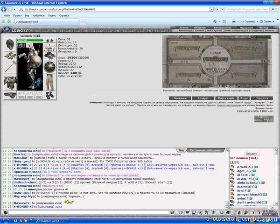Click the send message arrow icon
The width and height of the screenshot is (280, 224).
pyautogui.click(x=172, y=213)
